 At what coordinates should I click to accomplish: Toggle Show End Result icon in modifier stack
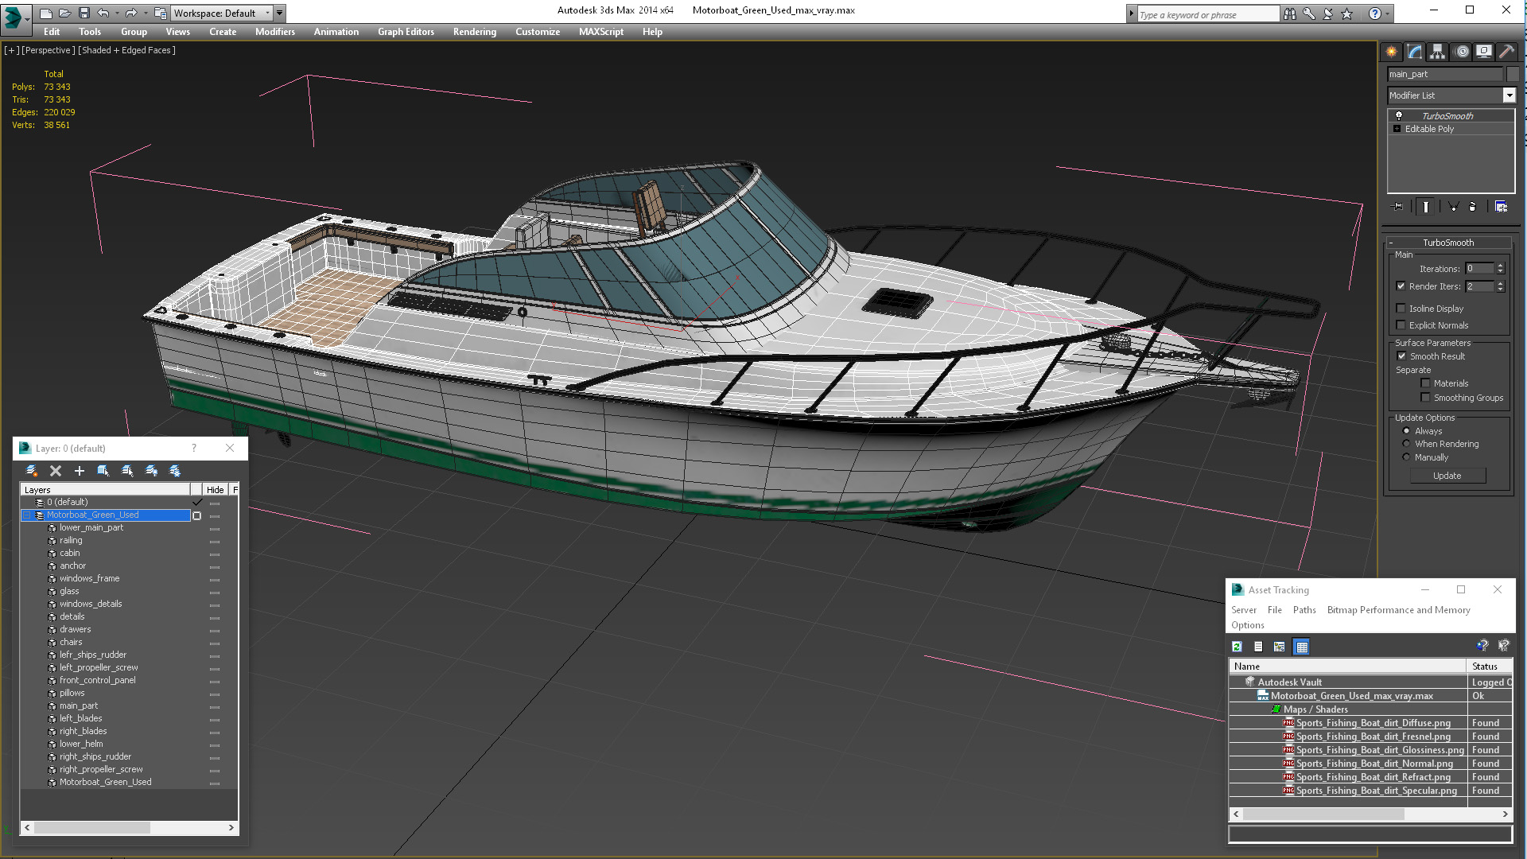1426,207
